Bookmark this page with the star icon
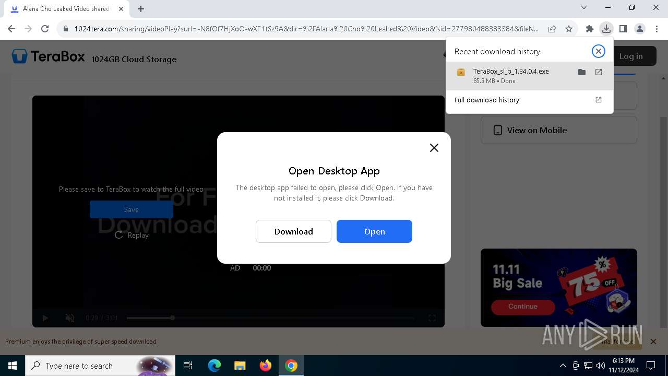 tap(569, 29)
